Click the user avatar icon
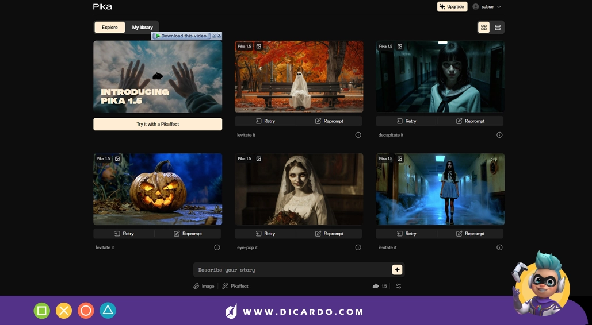This screenshot has width=592, height=325. [476, 7]
